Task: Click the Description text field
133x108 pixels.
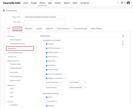Action: (x=45, y=23)
